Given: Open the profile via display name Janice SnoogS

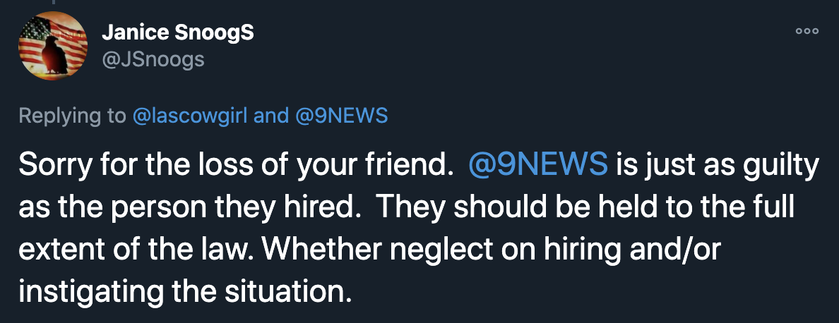Looking at the screenshot, I should tap(178, 33).
